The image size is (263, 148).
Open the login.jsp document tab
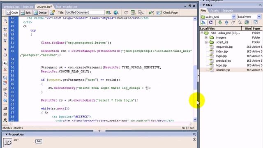28,7
